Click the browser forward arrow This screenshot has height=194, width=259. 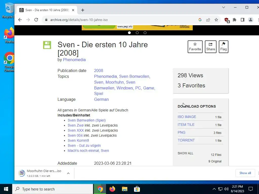[x=28, y=20]
